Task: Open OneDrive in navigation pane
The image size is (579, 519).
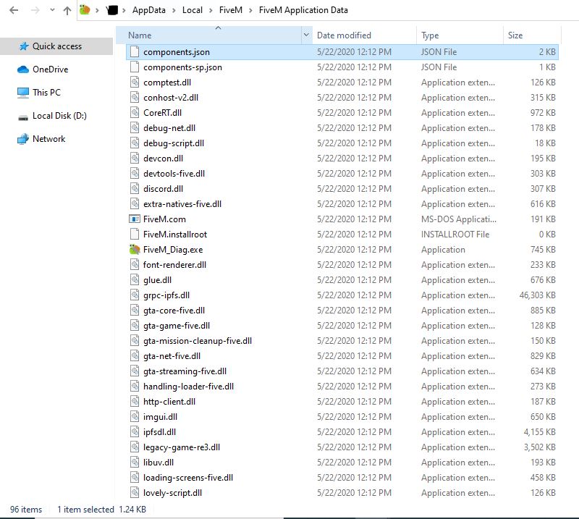Action: tap(50, 69)
